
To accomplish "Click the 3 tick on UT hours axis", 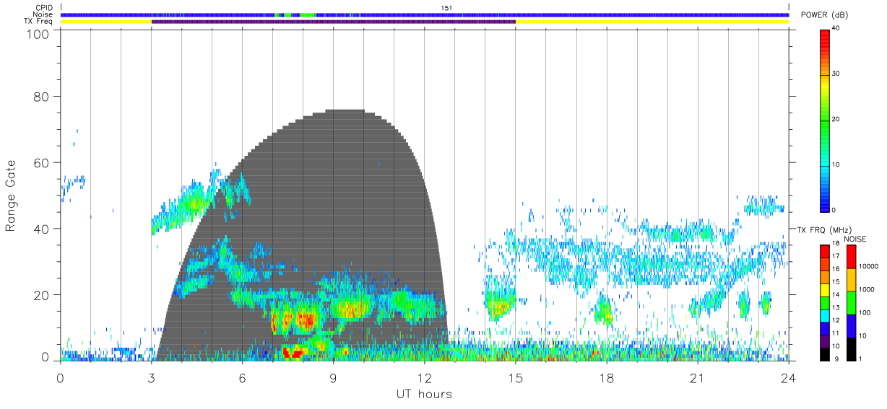I will point(152,377).
